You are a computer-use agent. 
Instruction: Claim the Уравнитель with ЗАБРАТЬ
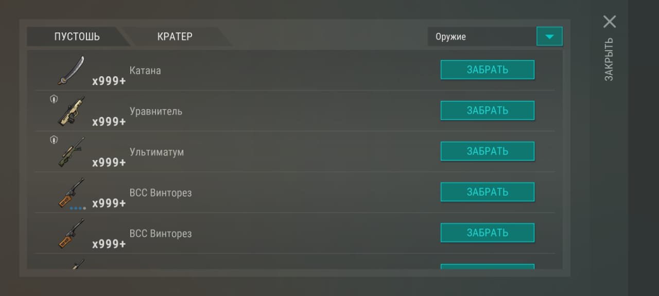tap(487, 111)
